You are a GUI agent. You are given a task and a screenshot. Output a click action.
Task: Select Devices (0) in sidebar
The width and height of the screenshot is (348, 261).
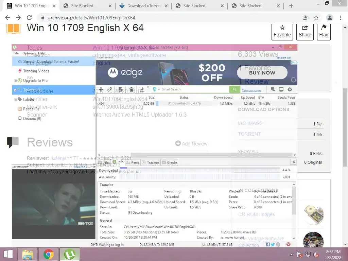click(x=30, y=118)
